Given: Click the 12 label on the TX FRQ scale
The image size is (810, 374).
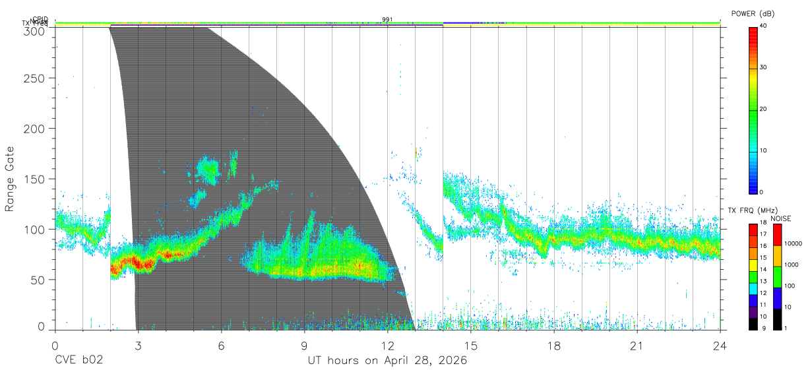Looking at the screenshot, I should click(x=763, y=294).
